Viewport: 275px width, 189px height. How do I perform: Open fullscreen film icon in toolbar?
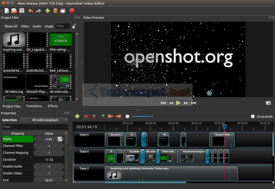[x=63, y=11]
